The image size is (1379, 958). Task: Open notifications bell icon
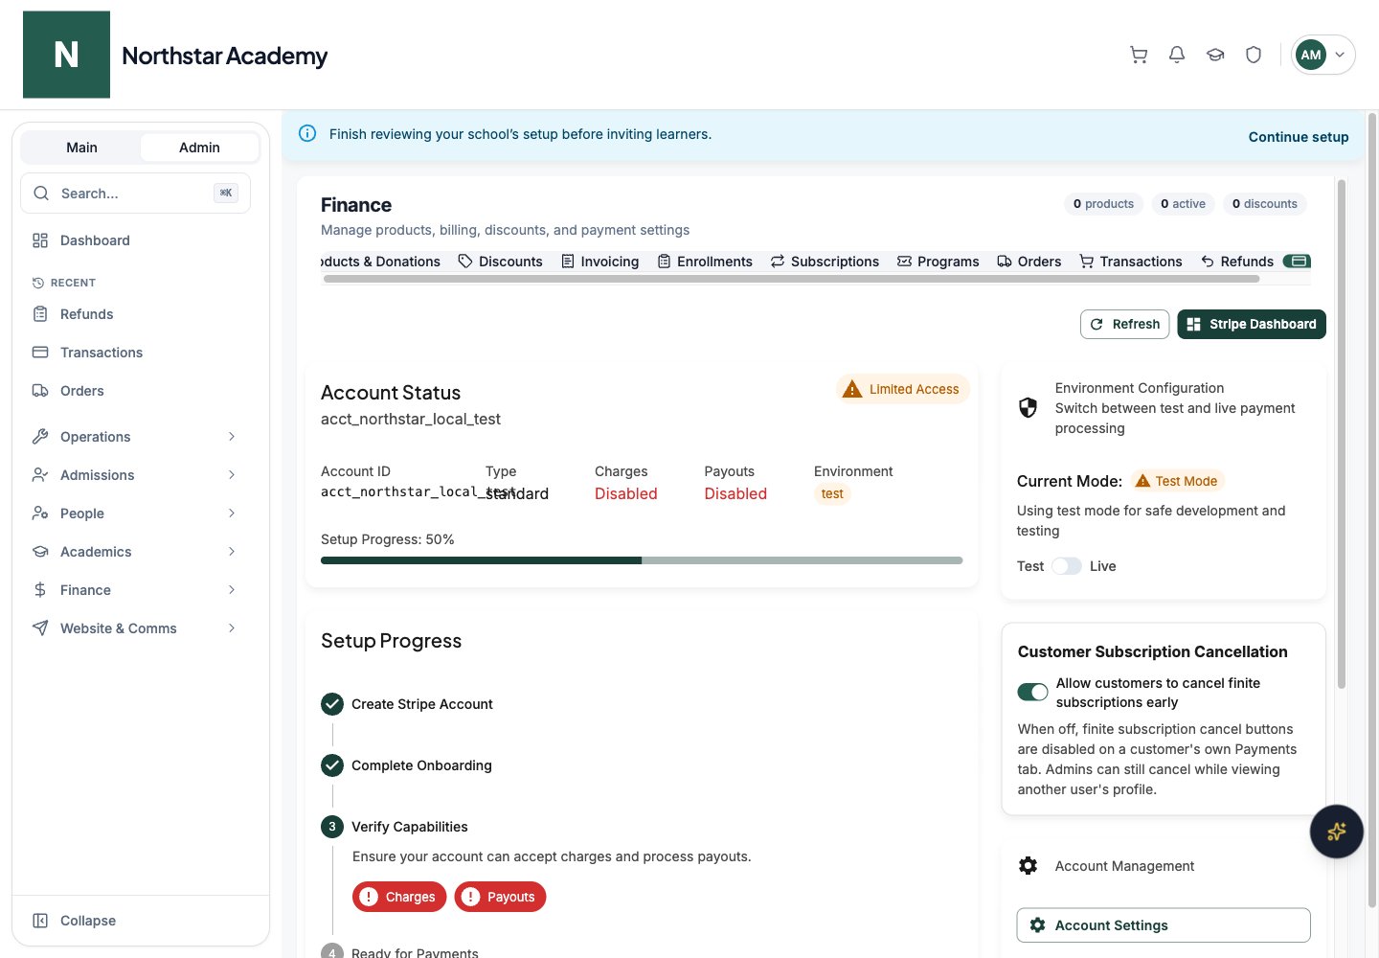point(1177,55)
